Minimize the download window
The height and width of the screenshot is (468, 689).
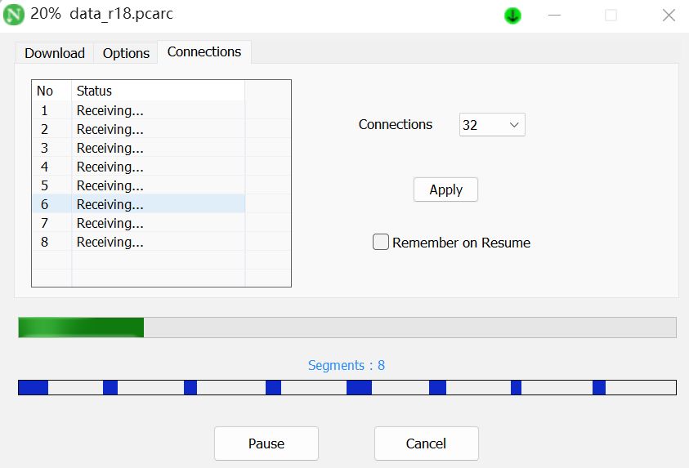pos(554,16)
